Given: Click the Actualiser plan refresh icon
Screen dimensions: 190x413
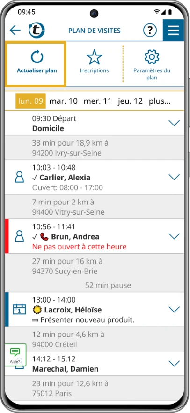Looking at the screenshot, I should point(37,57).
